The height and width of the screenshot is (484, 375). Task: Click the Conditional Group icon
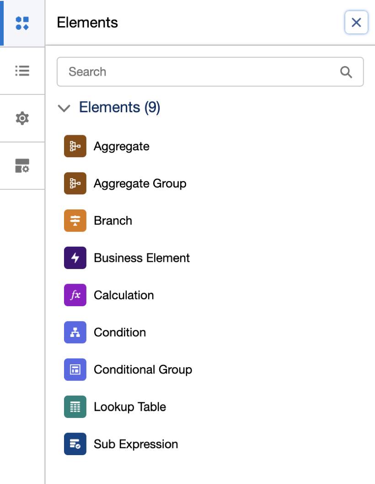click(x=75, y=369)
